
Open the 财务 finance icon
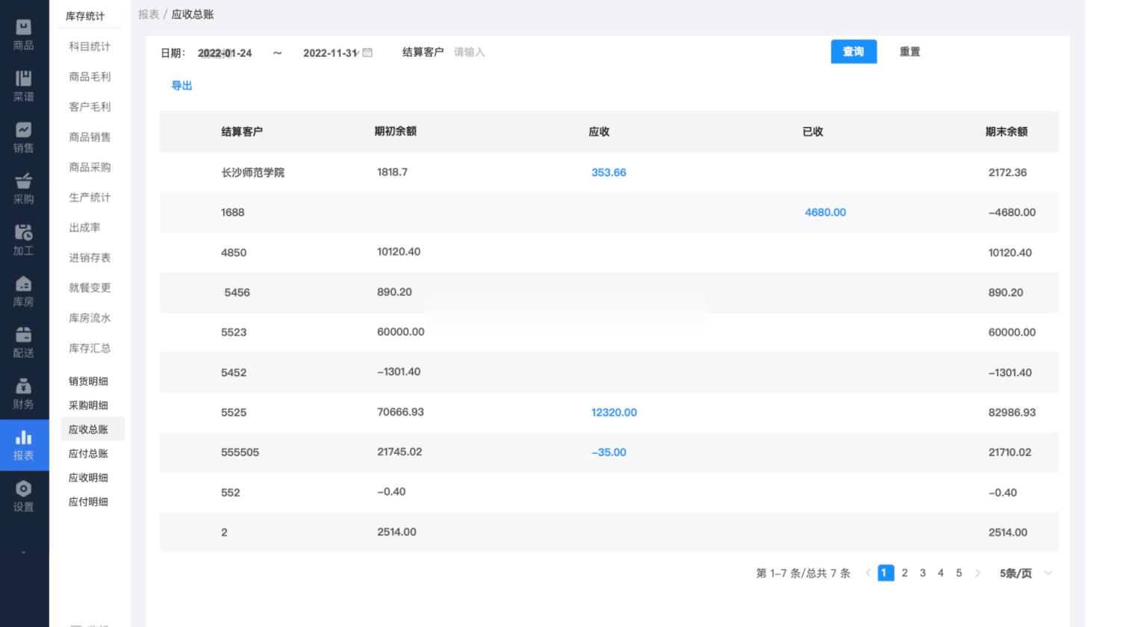24,387
